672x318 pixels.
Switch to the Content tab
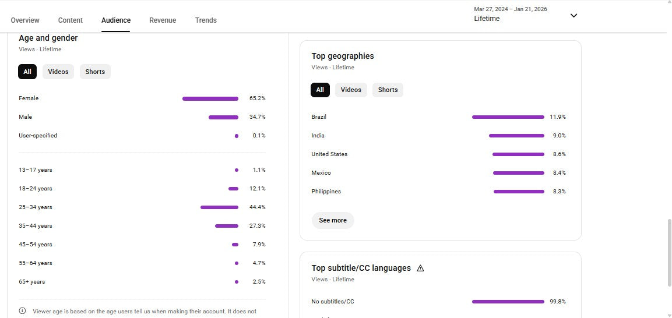[x=71, y=20]
